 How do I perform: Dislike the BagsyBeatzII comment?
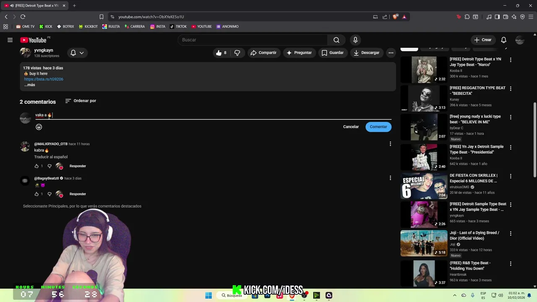tap(50, 194)
